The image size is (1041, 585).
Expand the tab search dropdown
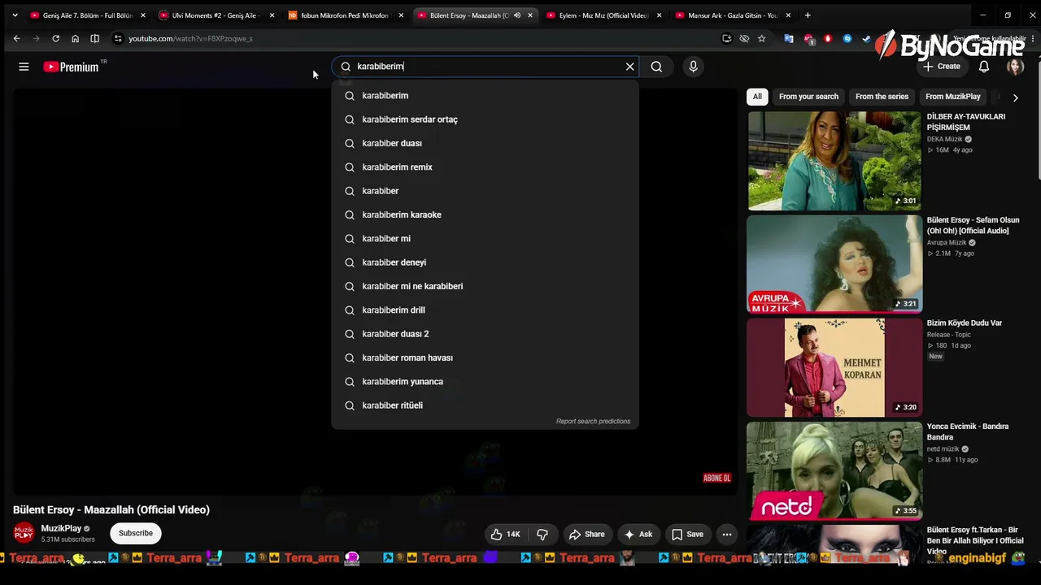click(x=15, y=15)
